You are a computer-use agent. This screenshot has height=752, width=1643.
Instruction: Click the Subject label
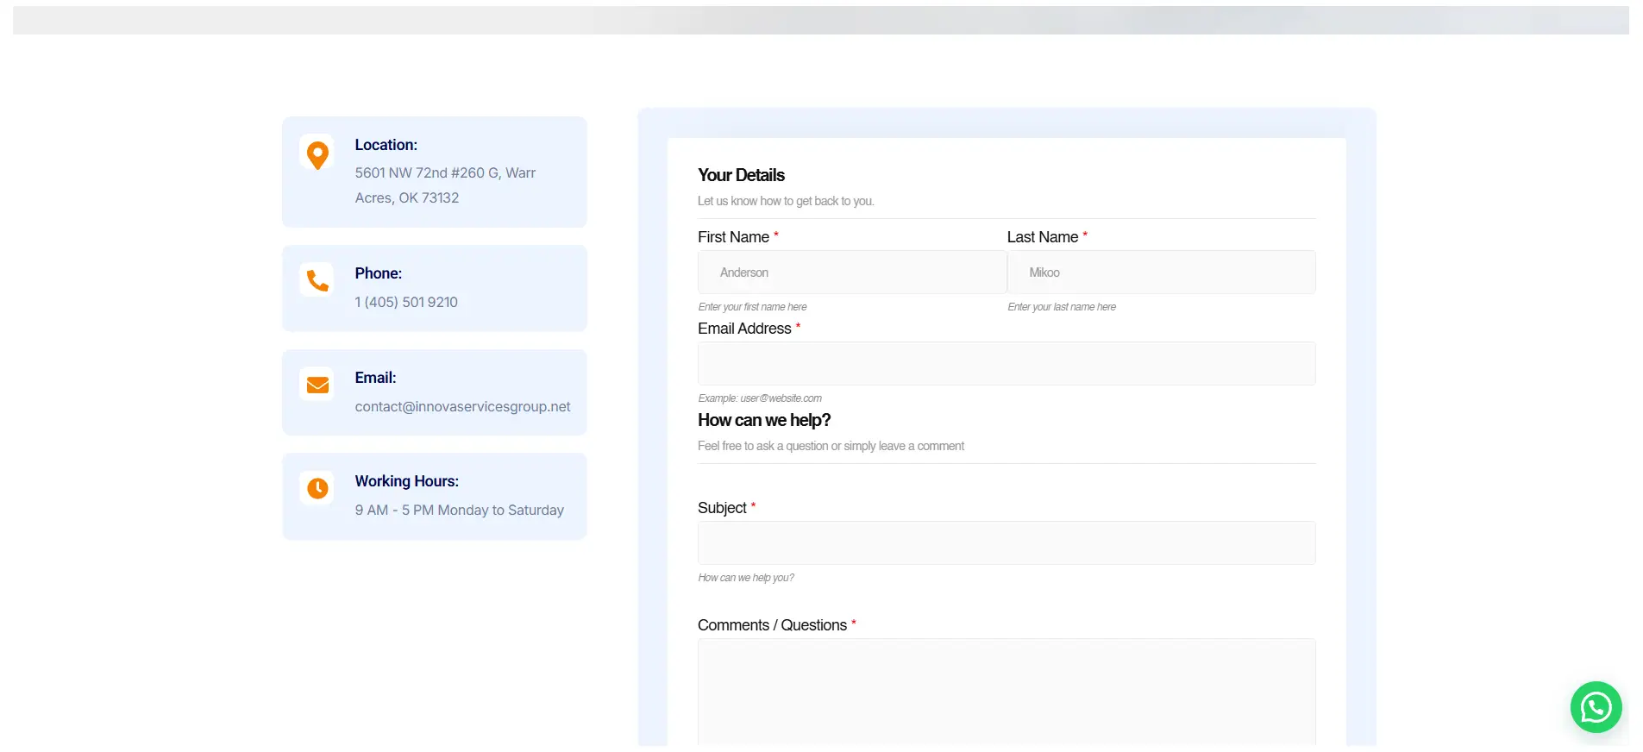click(722, 508)
